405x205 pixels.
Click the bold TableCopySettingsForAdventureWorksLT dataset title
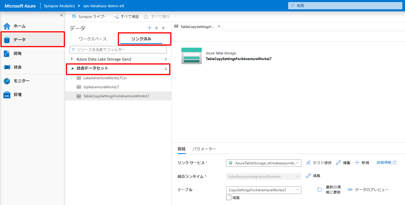tap(239, 59)
